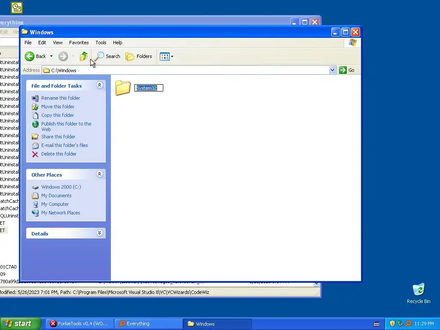Image resolution: width=440 pixels, height=330 pixels.
Task: Click Rename this folder link
Action: 61,98
